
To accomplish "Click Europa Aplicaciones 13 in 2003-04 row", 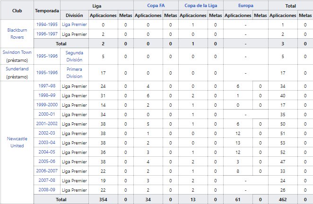I will [238, 143].
